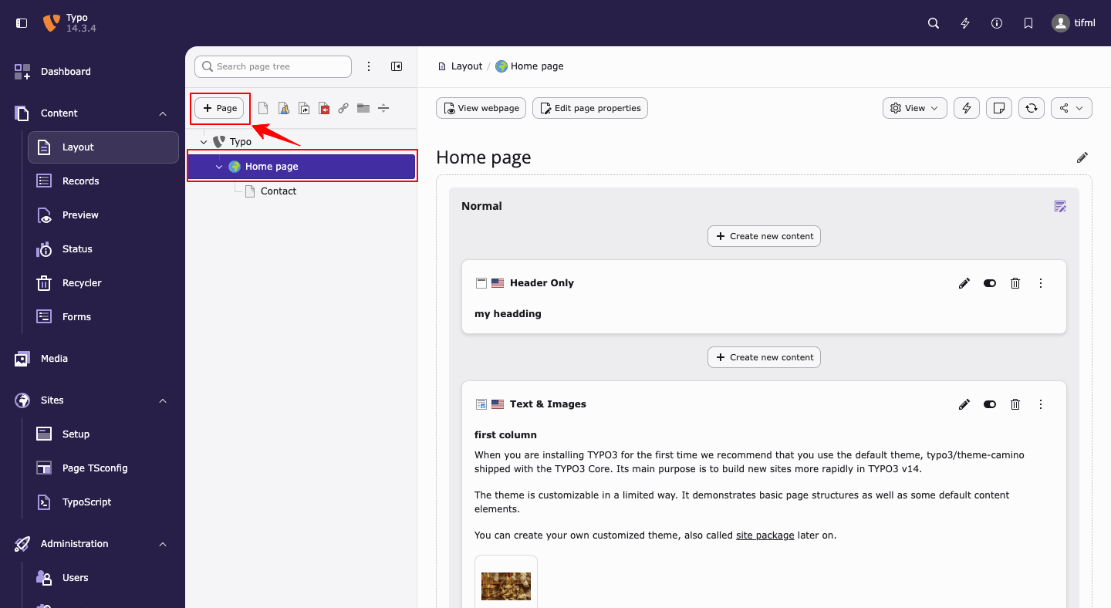Open the Media module

pos(93,359)
